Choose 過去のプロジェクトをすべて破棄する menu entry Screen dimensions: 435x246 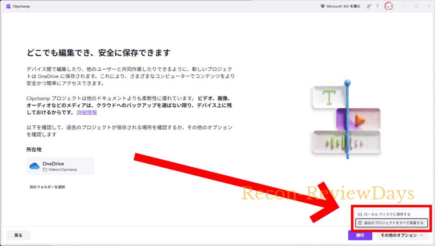[x=391, y=223]
